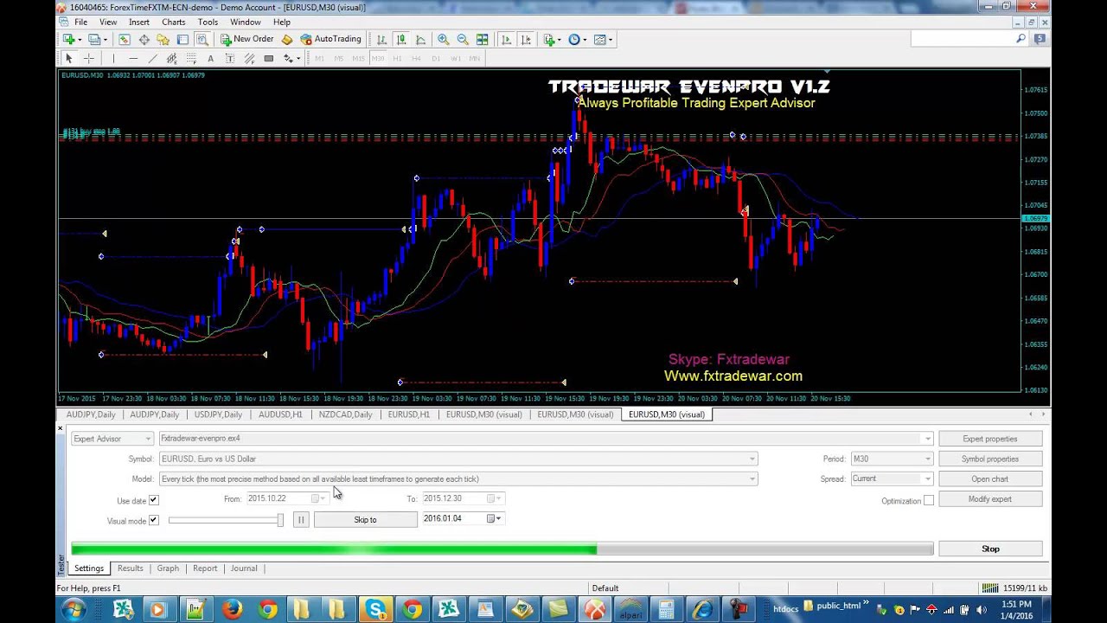1107x623 pixels.
Task: Click the visual mode speed slider
Action: click(226, 519)
